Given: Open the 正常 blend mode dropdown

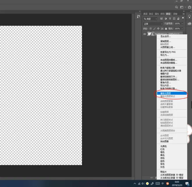Looking at the screenshot, I should coord(153,24).
